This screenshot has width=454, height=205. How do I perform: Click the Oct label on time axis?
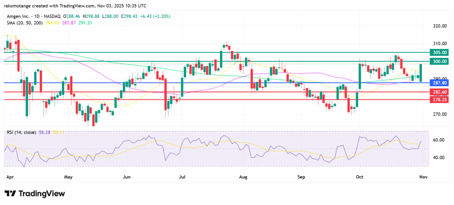(359, 177)
